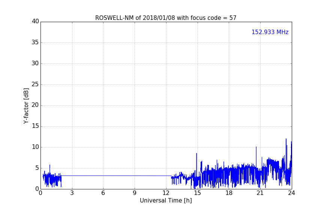The height and width of the screenshot is (216, 324).
Task: Click the x-axis tick label '9'
Action: (135, 193)
